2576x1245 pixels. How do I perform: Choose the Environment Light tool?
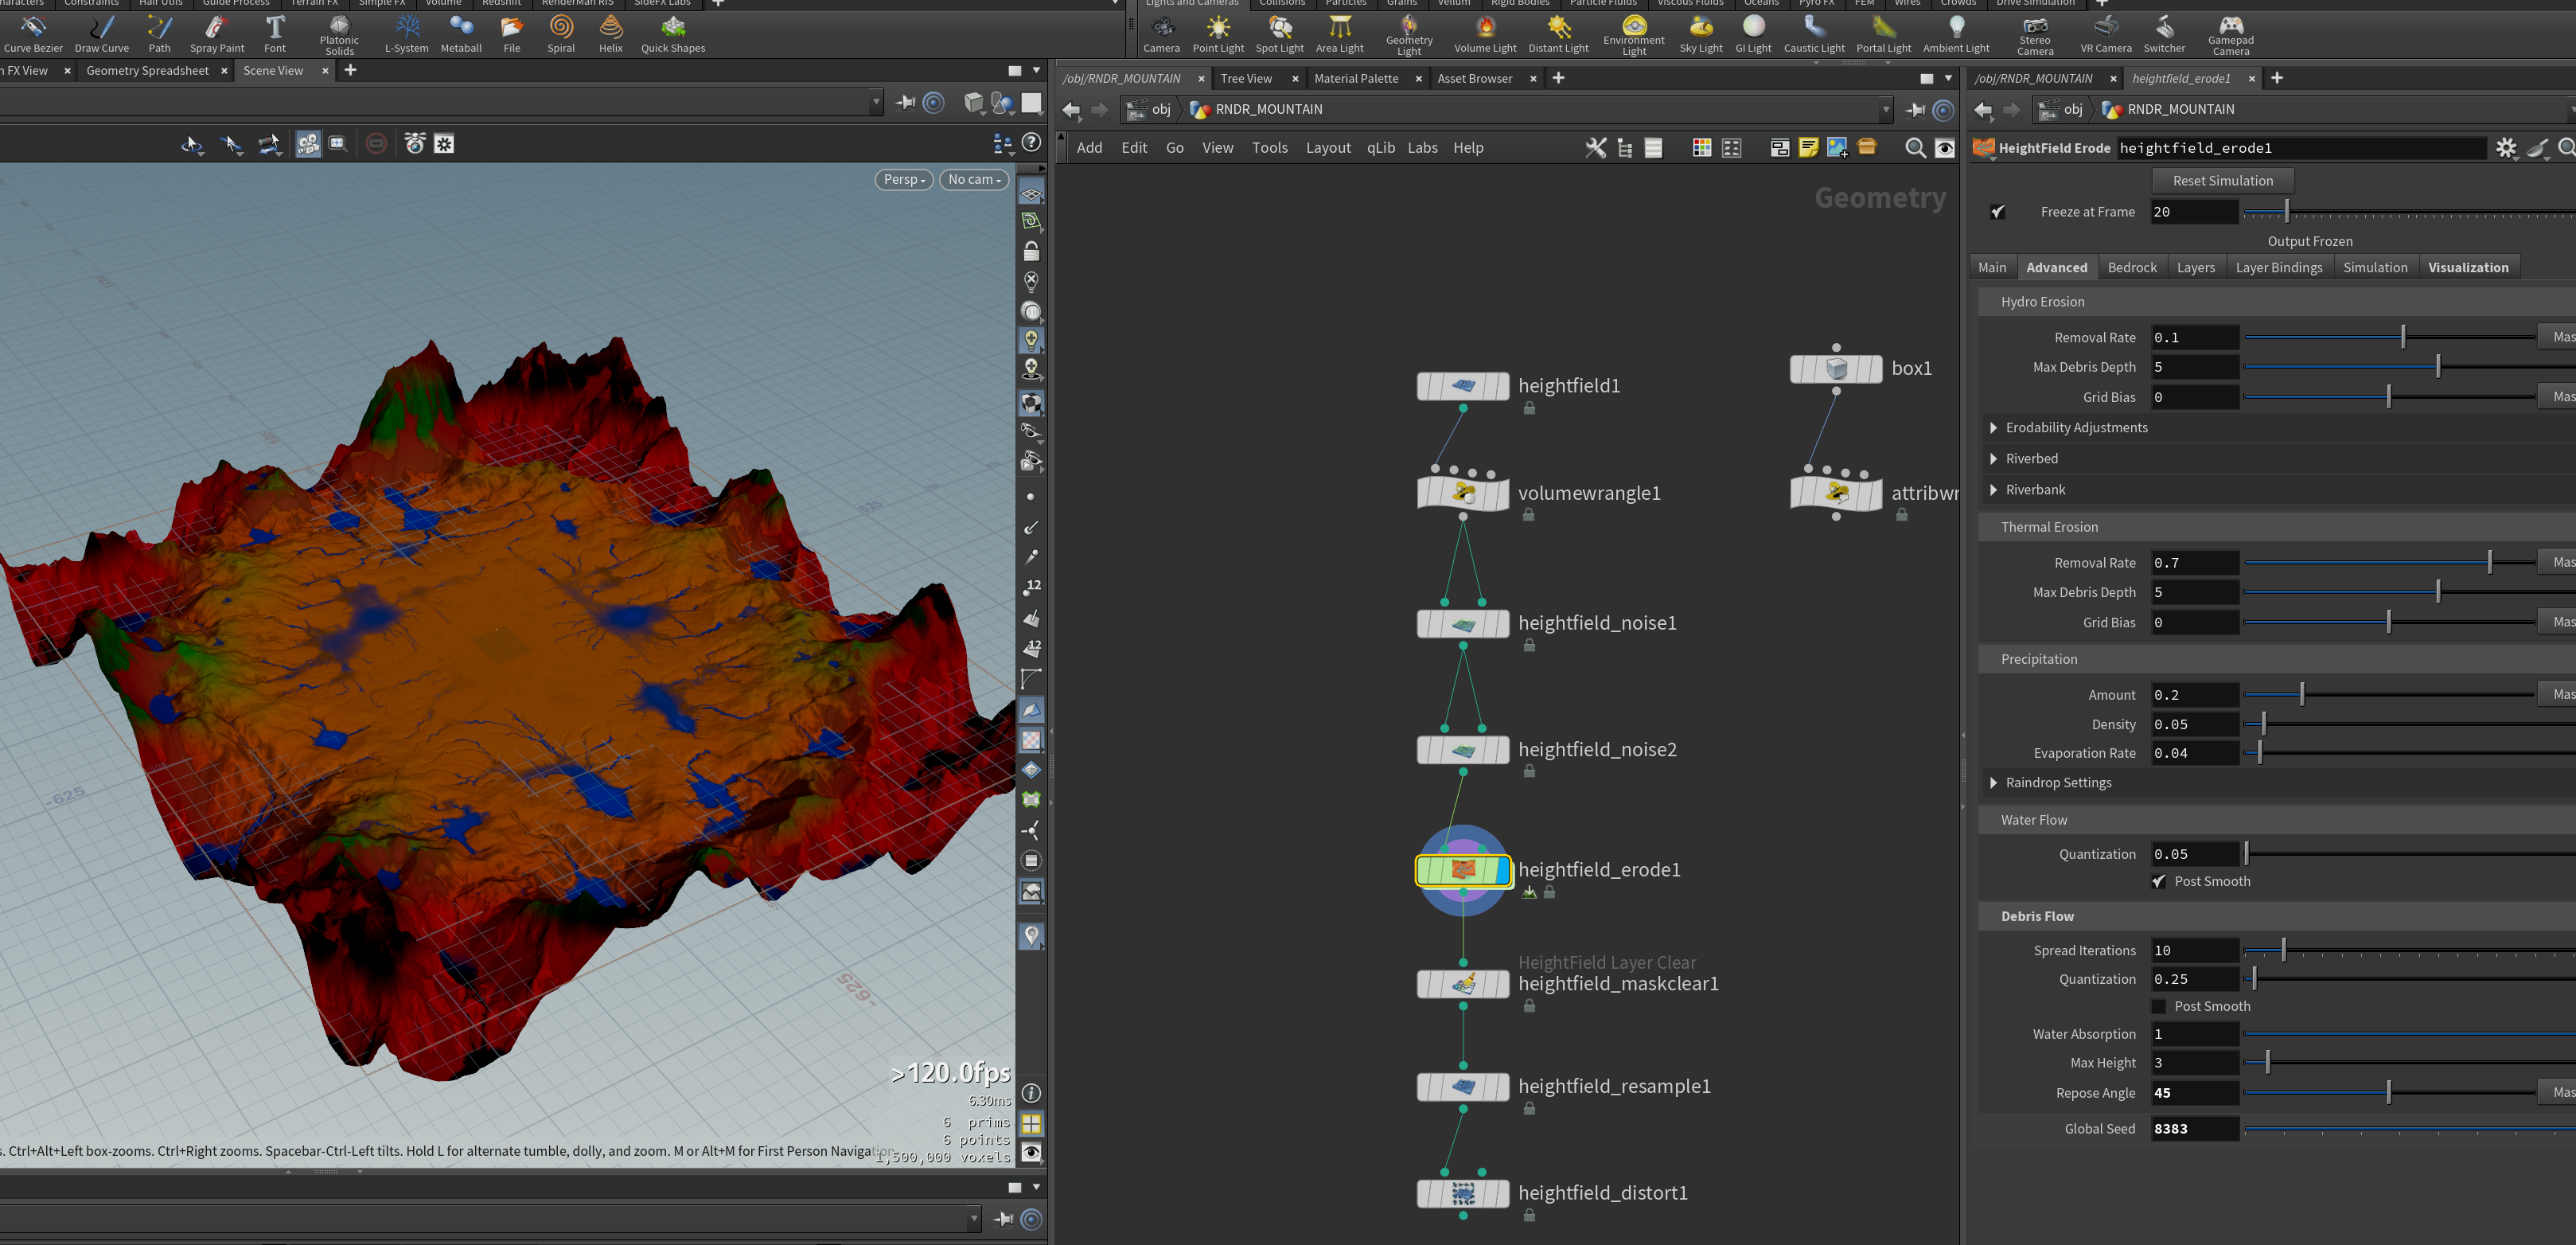point(1633,34)
